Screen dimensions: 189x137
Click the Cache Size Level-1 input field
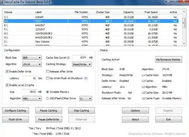80,58
